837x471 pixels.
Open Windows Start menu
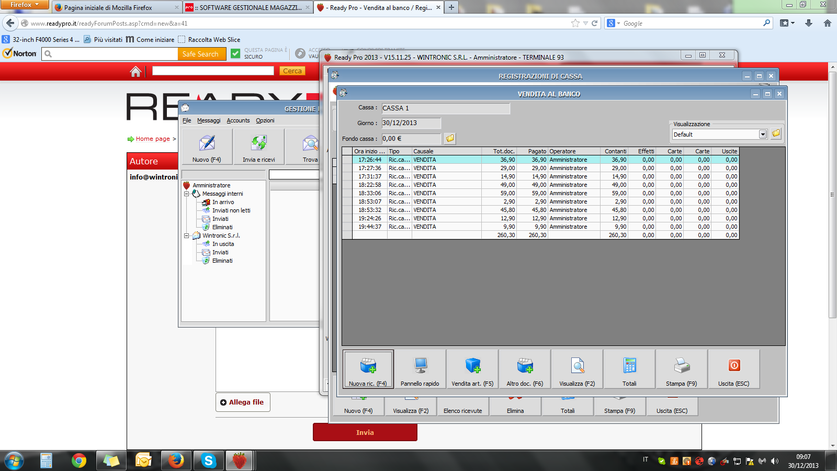coord(14,461)
